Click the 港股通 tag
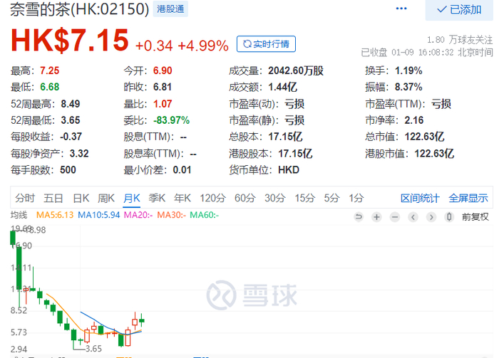Image resolution: width=499 pixels, height=358 pixels. (x=170, y=9)
